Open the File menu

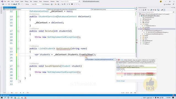[x=5, y=1]
